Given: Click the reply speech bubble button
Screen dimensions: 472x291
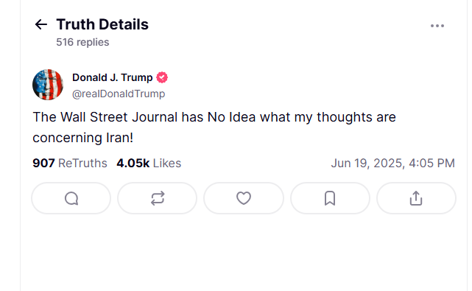Looking at the screenshot, I should coord(71,198).
